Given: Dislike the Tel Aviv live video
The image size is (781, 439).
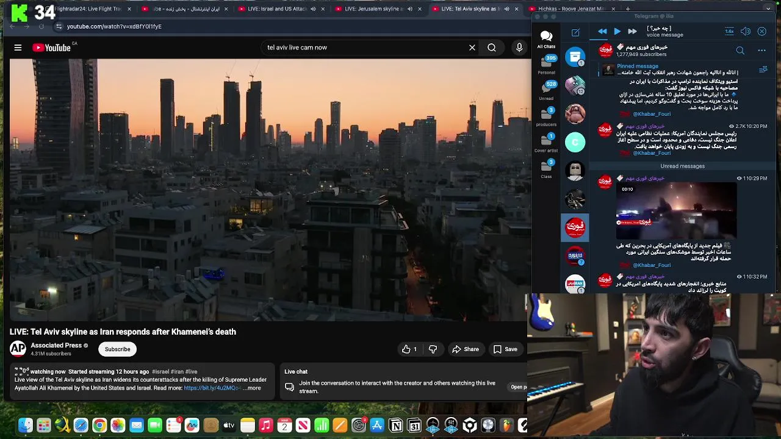Looking at the screenshot, I should coord(433,349).
